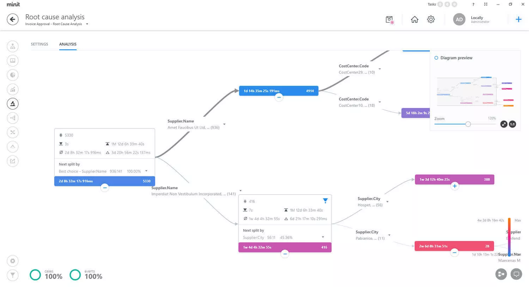This screenshot has width=529, height=287.
Task: Adjust the Zoom slider handle
Action: (x=468, y=124)
